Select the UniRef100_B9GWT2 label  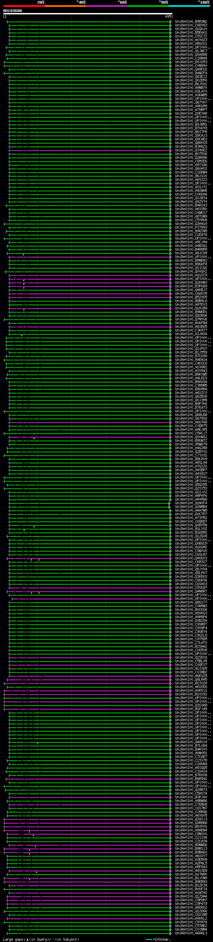[191, 441]
